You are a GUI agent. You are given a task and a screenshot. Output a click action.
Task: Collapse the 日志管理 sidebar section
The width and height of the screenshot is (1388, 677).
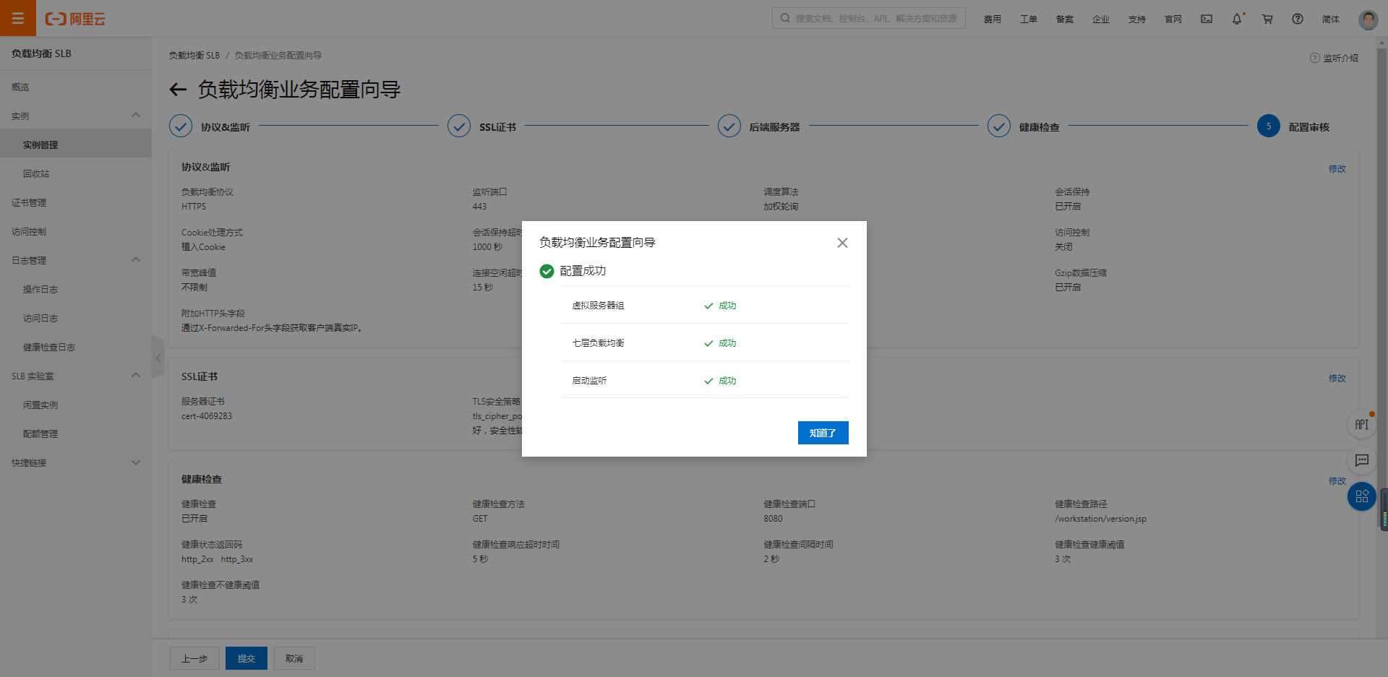135,260
